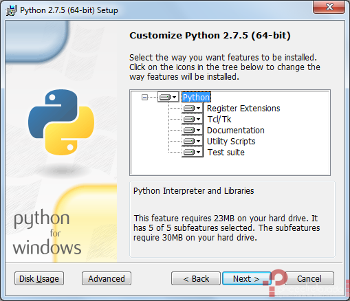The width and height of the screenshot is (350, 301).
Task: Select the Utility Scripts feature
Action: click(x=231, y=141)
